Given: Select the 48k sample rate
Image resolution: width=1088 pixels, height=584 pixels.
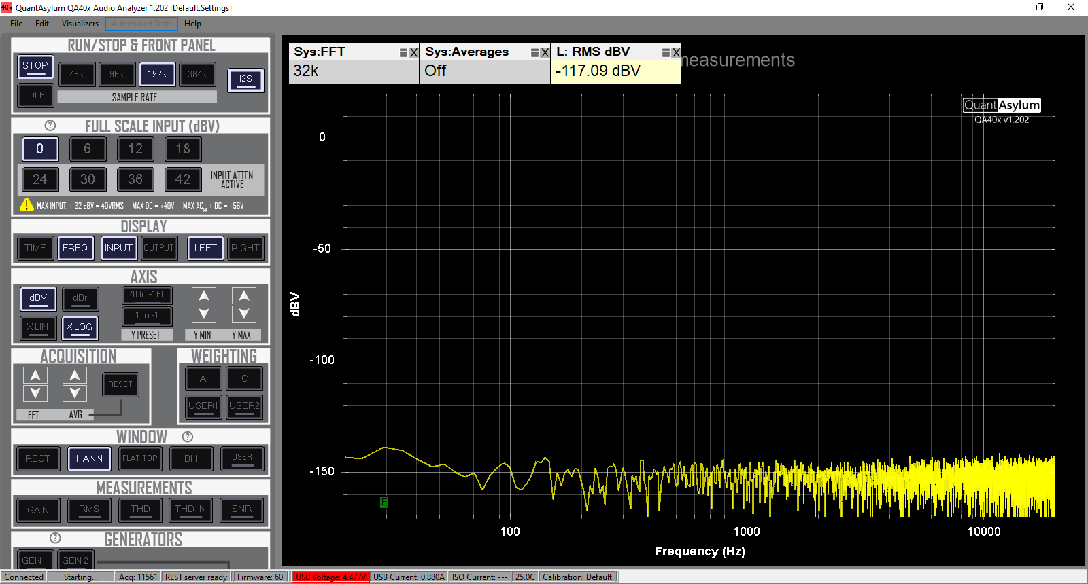Looking at the screenshot, I should click(x=77, y=75).
